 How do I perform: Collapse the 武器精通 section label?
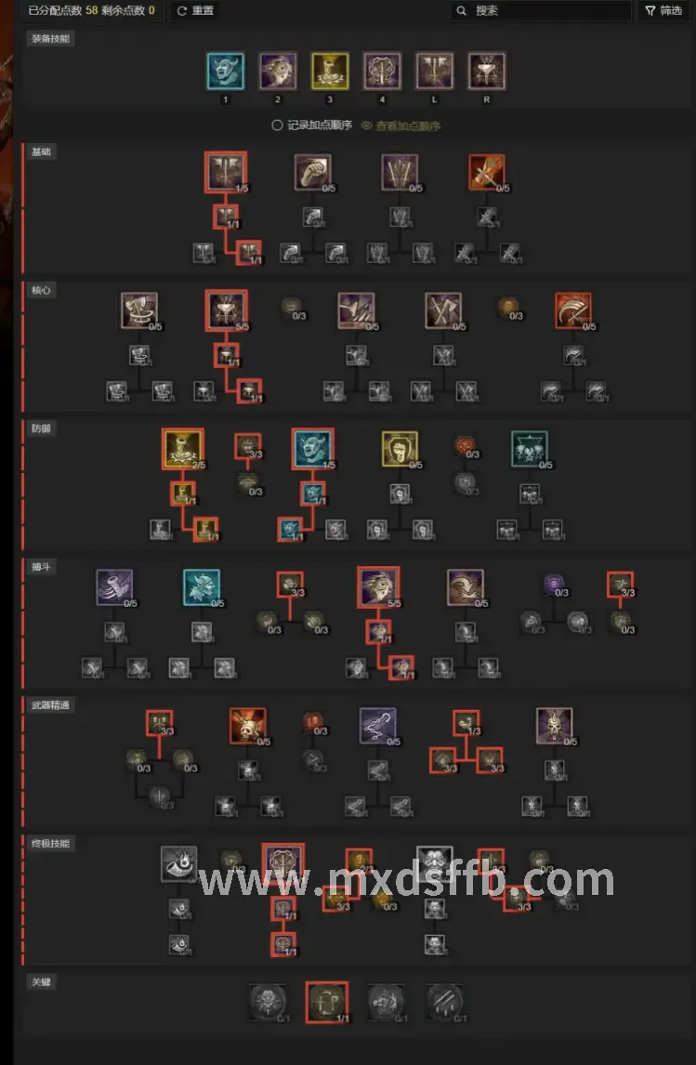click(50, 705)
